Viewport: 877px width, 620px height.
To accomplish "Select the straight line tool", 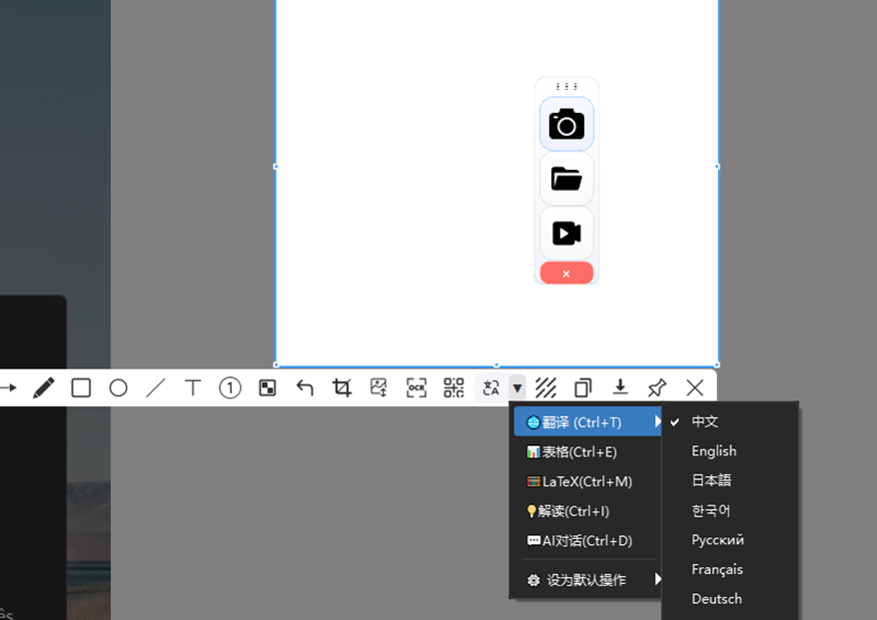I will click(156, 387).
